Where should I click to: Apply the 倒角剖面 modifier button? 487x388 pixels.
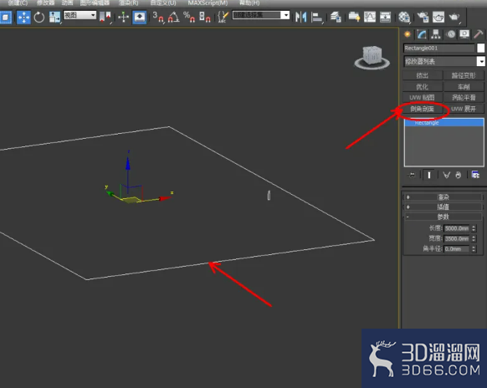point(422,109)
